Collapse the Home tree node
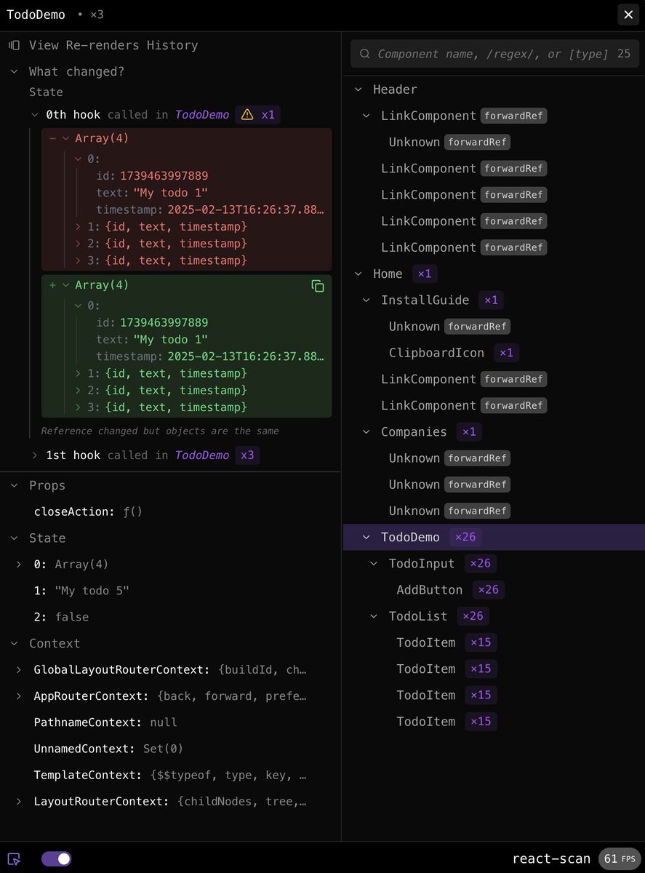 pos(358,274)
